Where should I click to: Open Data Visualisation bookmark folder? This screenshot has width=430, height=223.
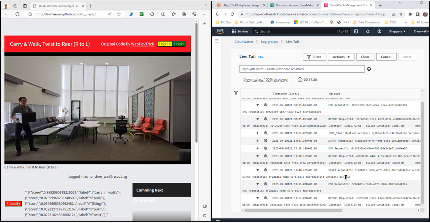366,22
